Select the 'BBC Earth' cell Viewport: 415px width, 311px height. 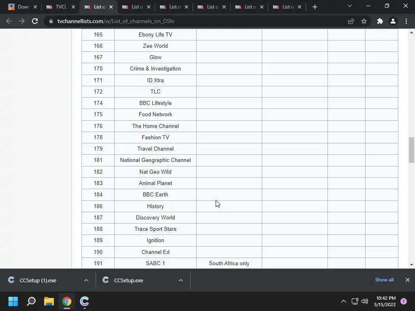155,195
